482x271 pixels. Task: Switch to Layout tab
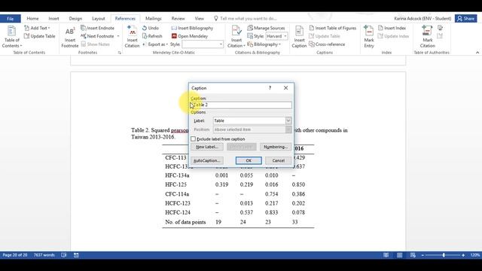(x=99, y=18)
